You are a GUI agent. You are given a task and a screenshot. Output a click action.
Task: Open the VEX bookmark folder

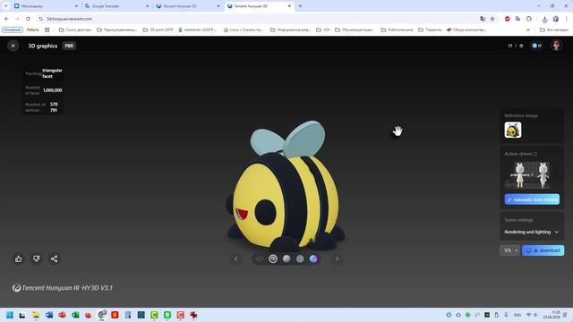coord(322,30)
